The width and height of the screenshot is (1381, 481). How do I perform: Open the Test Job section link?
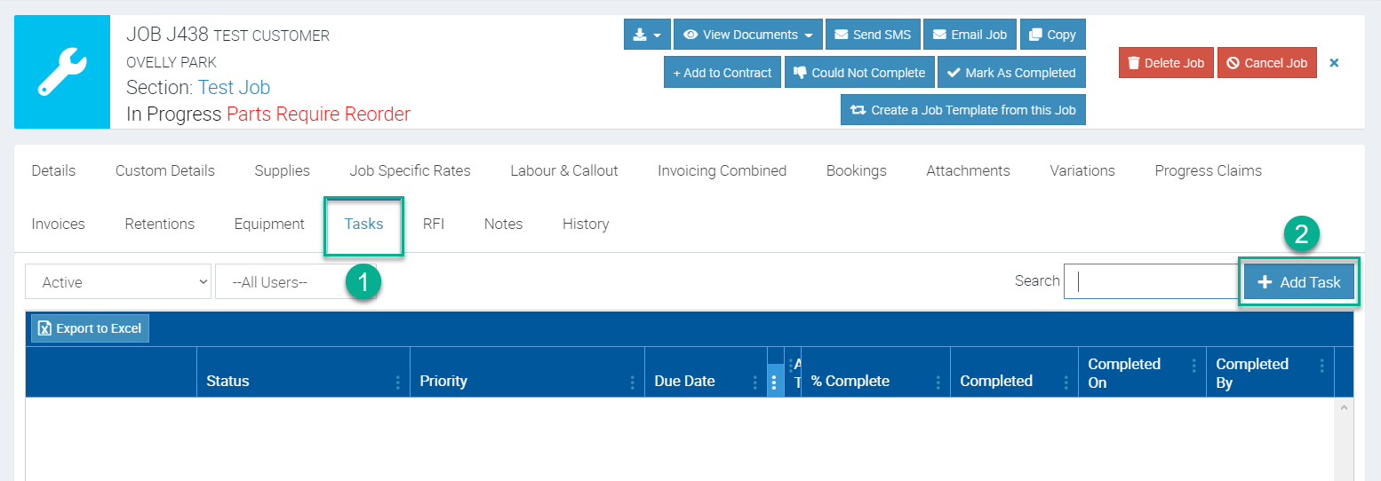click(234, 87)
